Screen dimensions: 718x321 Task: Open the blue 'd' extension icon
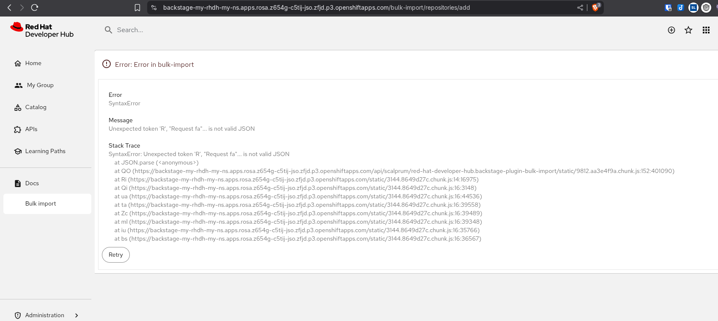tap(681, 8)
